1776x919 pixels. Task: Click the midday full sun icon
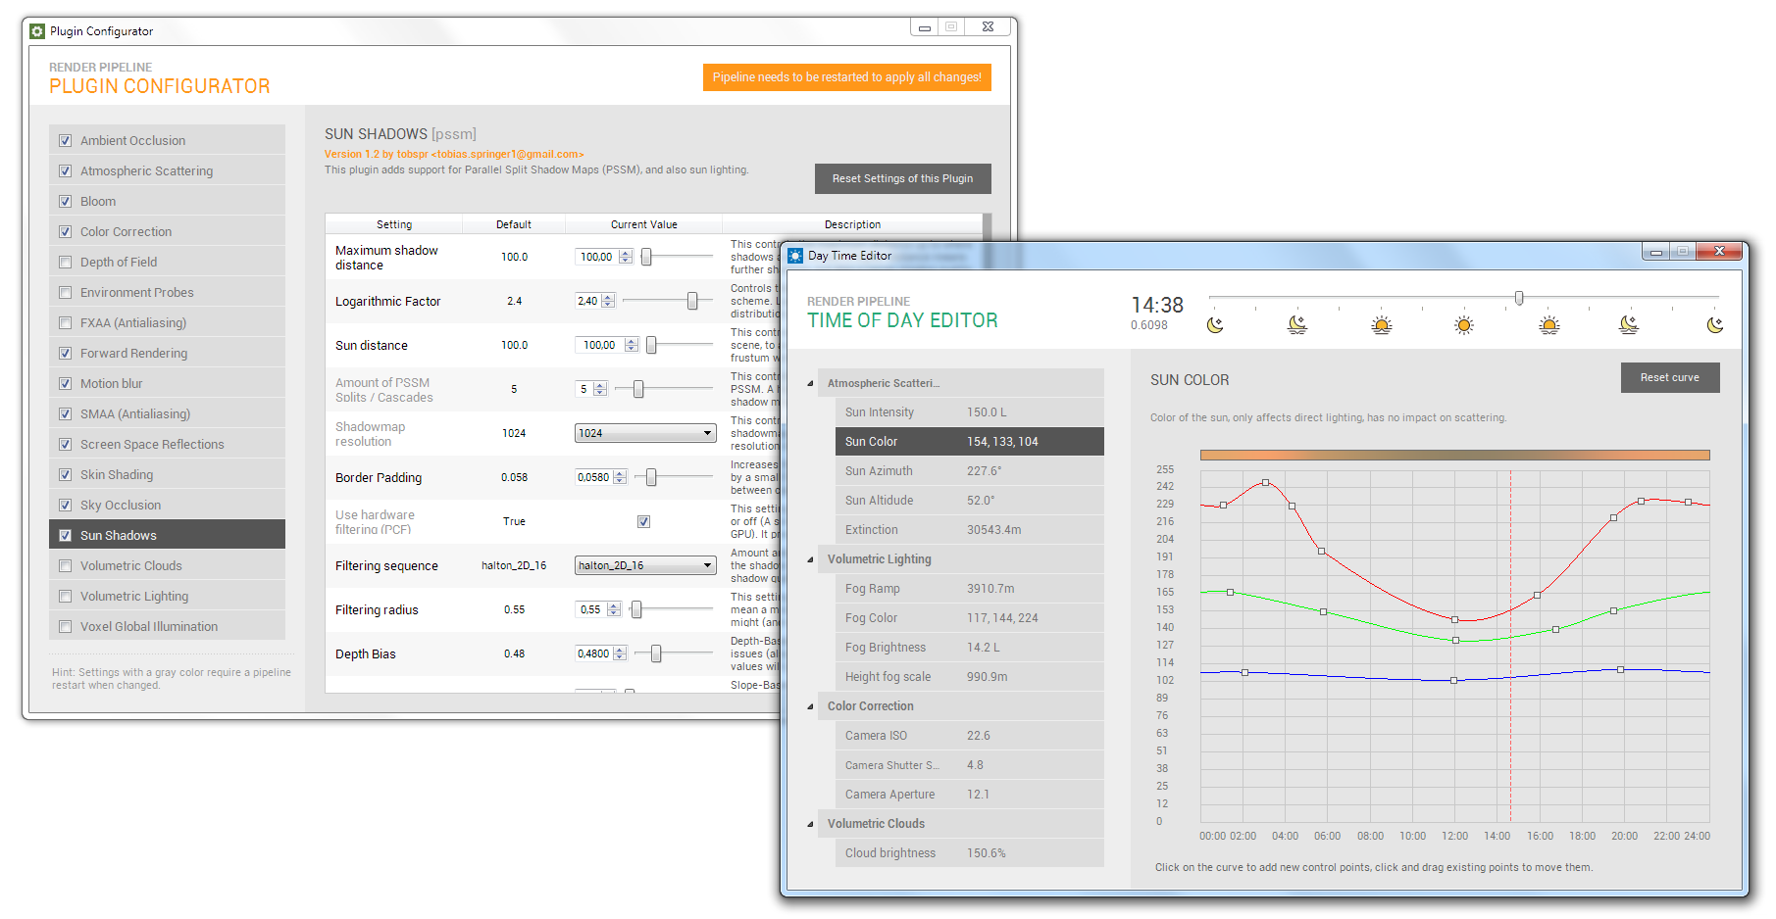pos(1463,325)
